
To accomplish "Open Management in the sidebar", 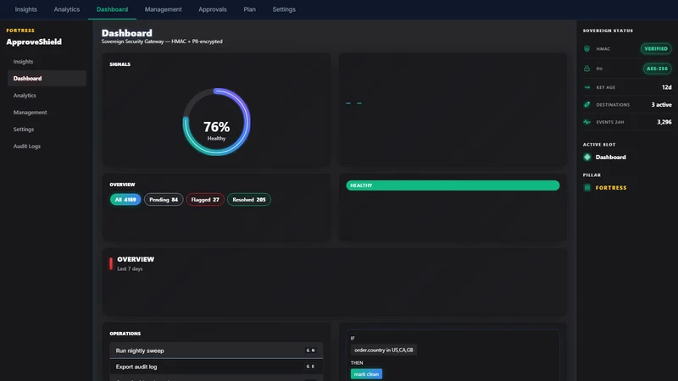I will [x=47, y=113].
